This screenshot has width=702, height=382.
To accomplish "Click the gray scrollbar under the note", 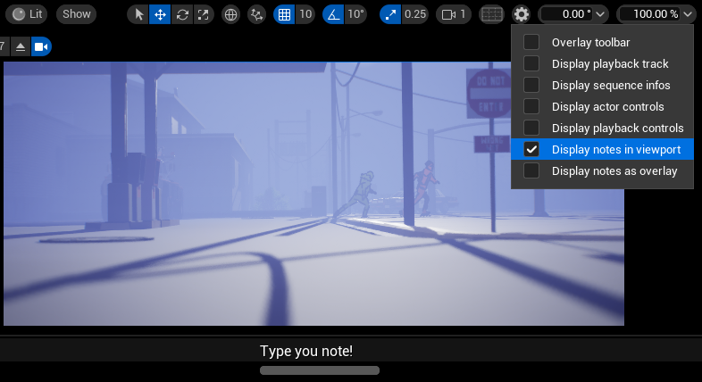I will [320, 370].
